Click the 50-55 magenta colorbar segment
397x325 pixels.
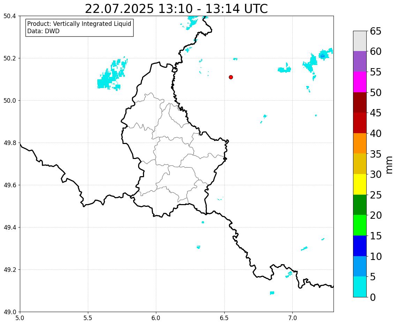click(x=360, y=82)
